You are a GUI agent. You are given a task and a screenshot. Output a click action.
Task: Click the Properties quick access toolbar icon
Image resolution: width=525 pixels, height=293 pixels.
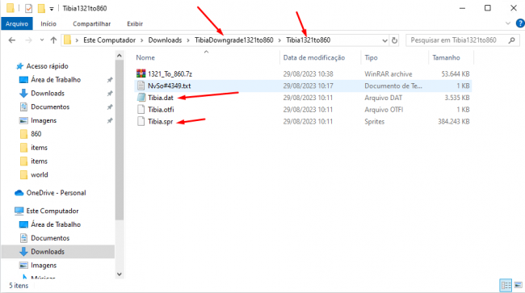29,8
